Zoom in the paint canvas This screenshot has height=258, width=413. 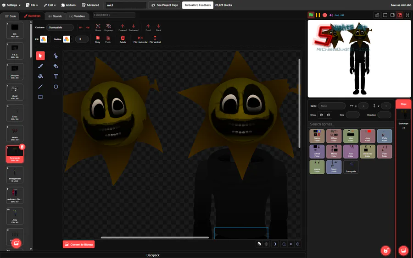pos(298,244)
